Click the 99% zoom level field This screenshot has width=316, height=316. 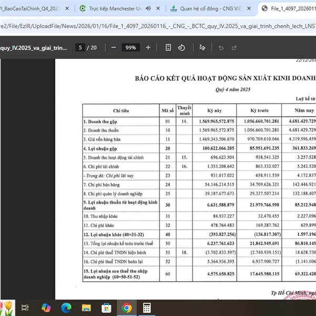tap(131, 48)
